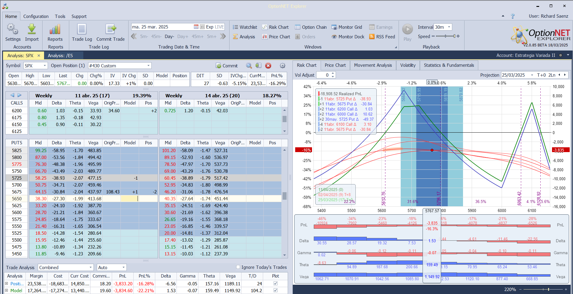The height and width of the screenshot is (294, 573).
Task: Open the Symbol SPX dropdown
Action: (x=45, y=66)
